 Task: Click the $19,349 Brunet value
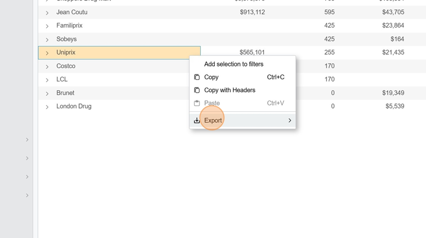tap(393, 93)
